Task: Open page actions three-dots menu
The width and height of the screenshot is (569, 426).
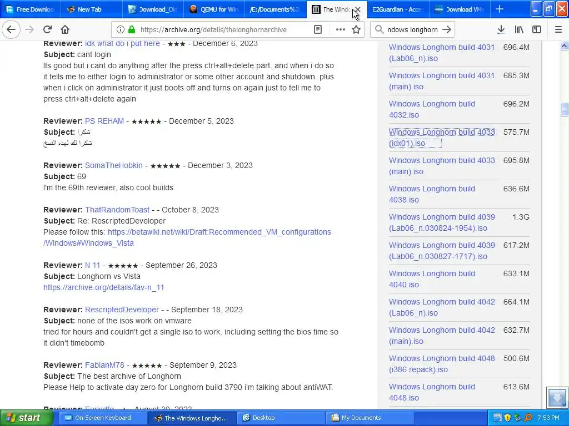Action: point(341,30)
